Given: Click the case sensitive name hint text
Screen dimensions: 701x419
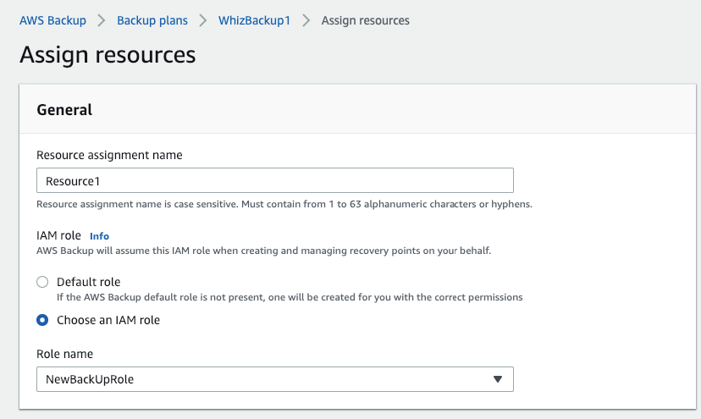Looking at the screenshot, I should tap(284, 204).
